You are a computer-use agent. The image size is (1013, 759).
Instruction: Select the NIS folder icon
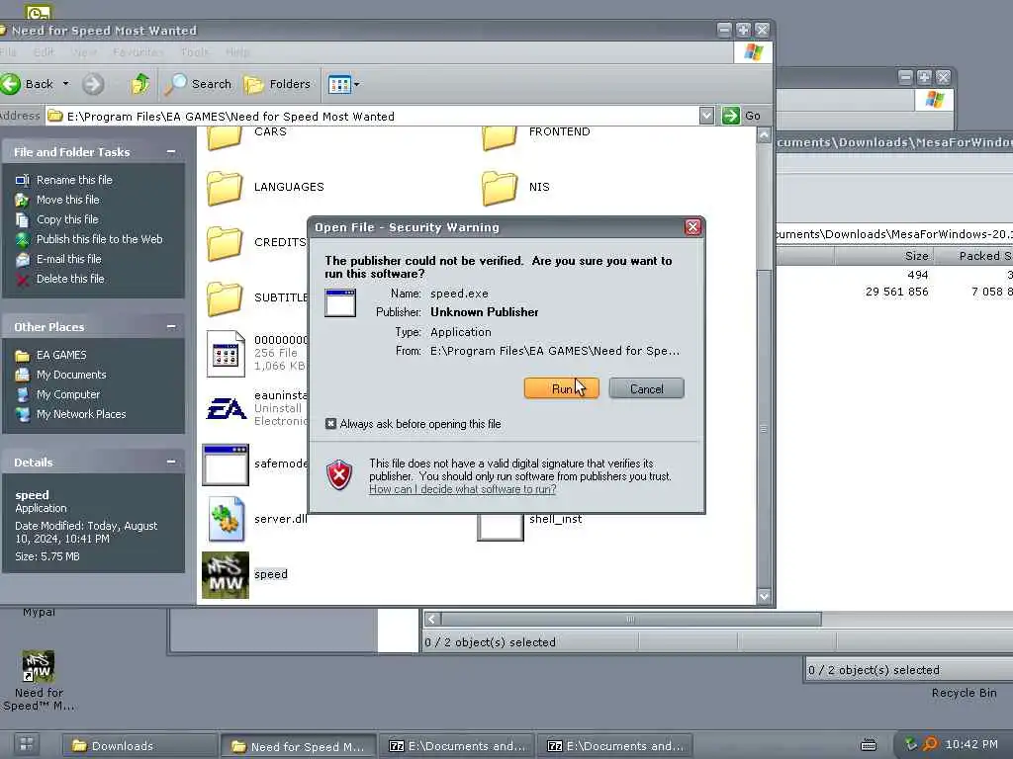click(500, 188)
